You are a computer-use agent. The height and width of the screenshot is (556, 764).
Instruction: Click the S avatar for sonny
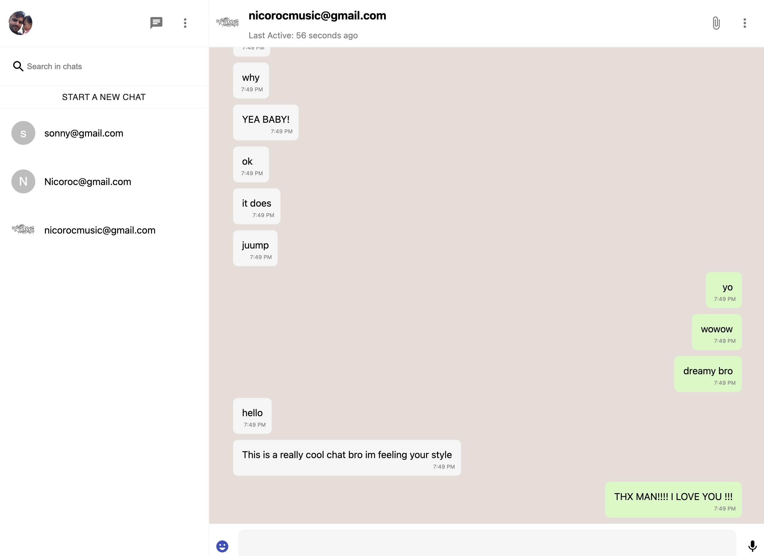coord(23,133)
